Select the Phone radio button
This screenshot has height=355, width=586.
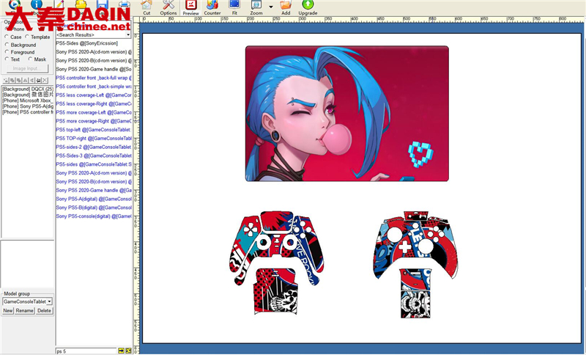[x=7, y=29]
